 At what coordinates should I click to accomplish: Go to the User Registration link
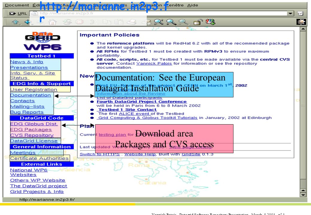(x=34, y=90)
